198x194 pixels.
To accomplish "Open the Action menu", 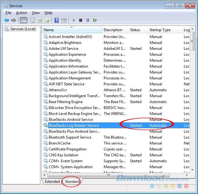I will pyautogui.click(x=21, y=13).
